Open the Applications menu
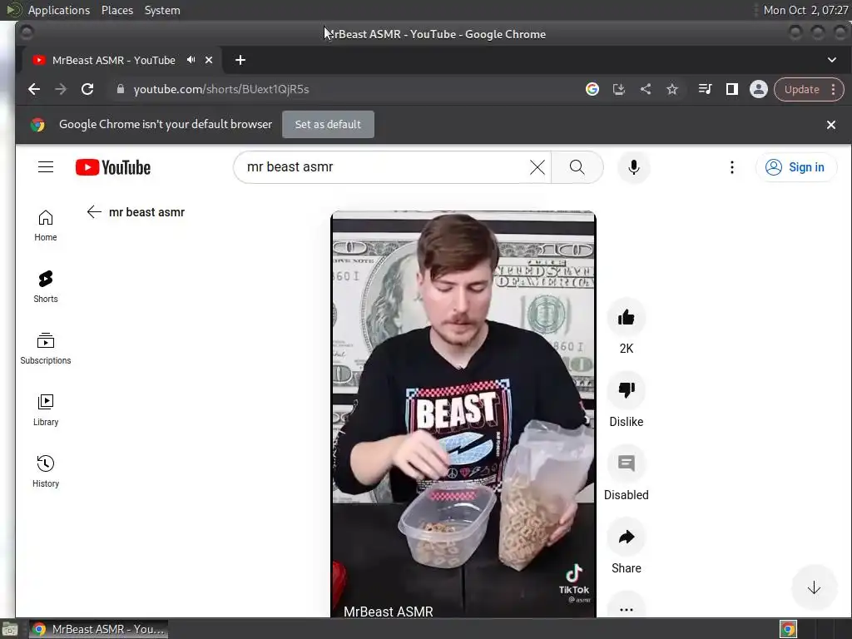852x639 pixels. (x=59, y=10)
